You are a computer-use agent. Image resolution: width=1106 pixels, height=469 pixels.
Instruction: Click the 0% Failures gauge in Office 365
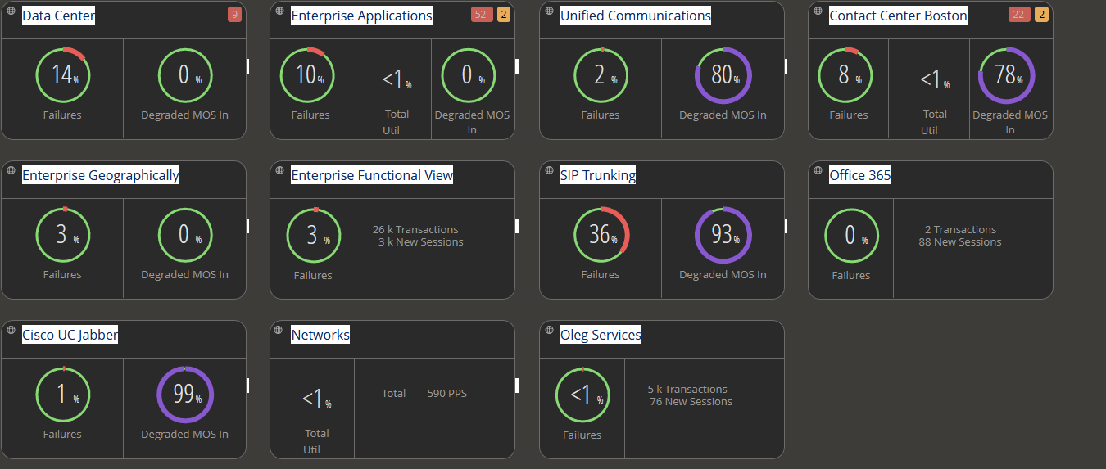(x=852, y=235)
